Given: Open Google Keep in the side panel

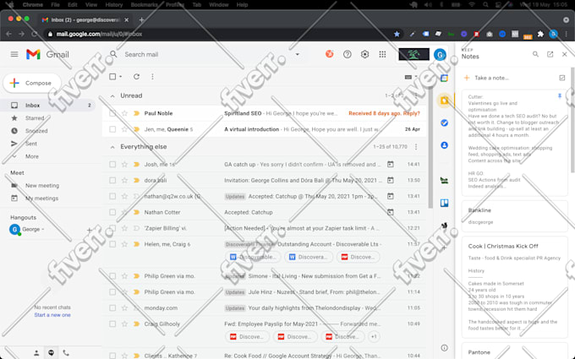Looking at the screenshot, I should tap(444, 101).
